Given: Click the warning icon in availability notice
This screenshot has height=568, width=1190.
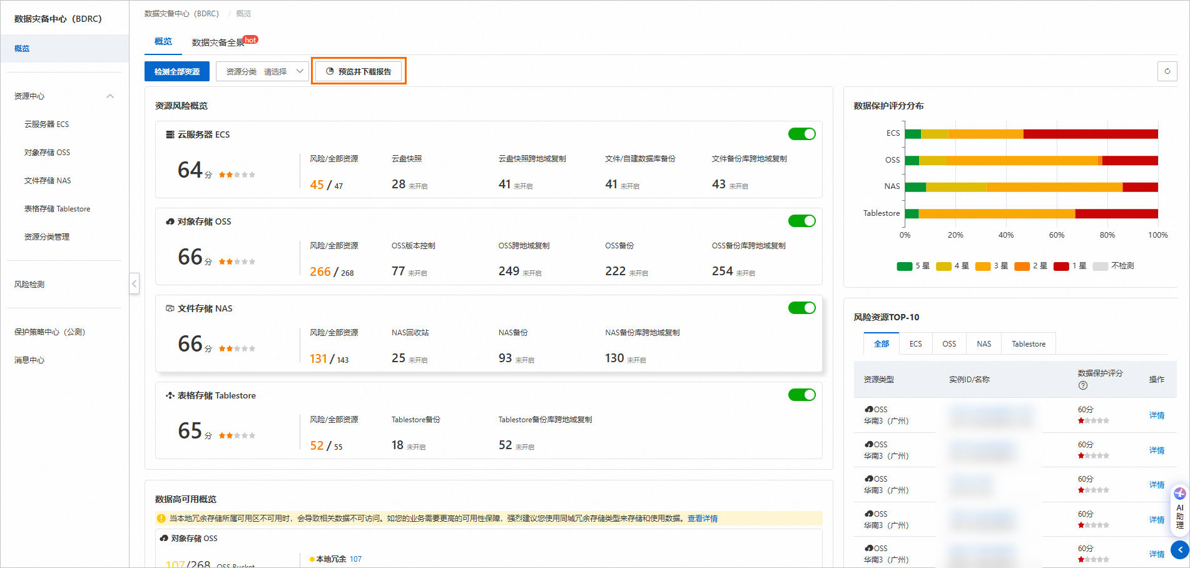Looking at the screenshot, I should pos(161,519).
